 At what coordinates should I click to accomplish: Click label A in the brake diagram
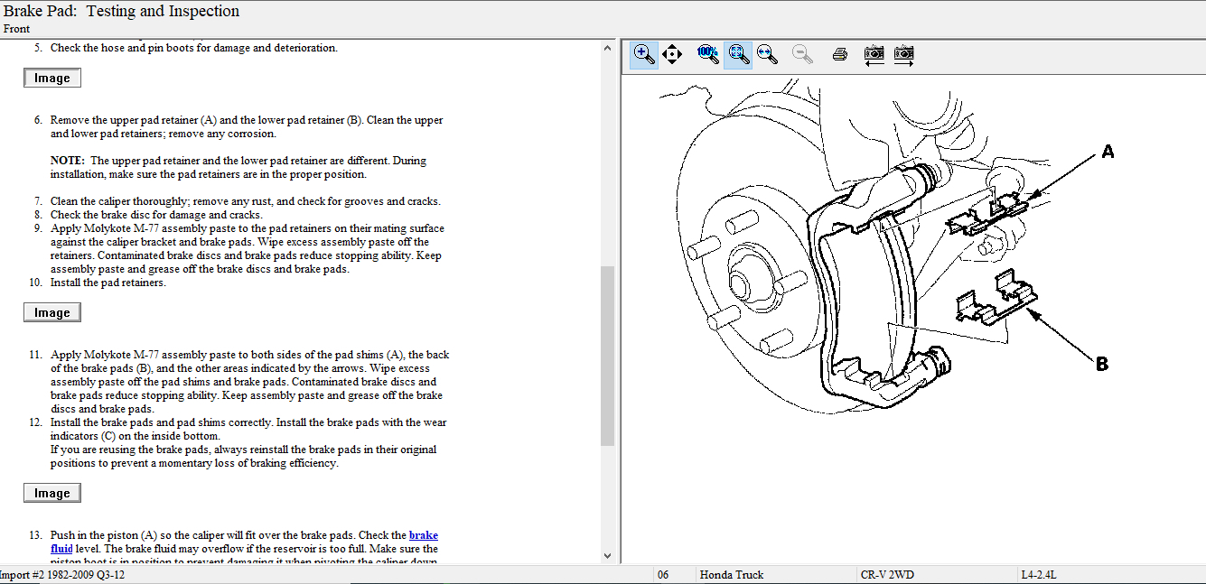pos(1108,153)
